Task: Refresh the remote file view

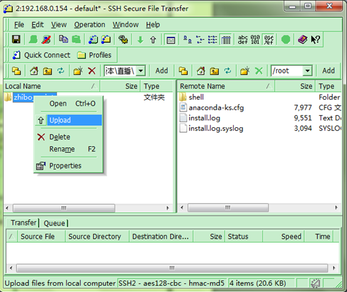Action: point(228,71)
